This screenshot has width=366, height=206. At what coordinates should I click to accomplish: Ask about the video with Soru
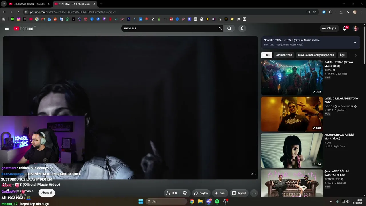[220, 193]
